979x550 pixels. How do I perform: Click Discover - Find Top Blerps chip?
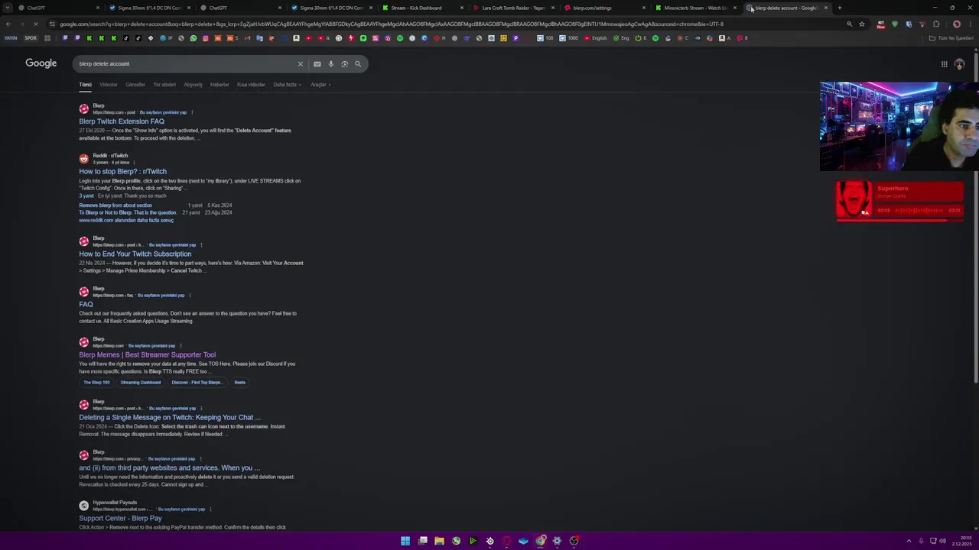pos(197,383)
